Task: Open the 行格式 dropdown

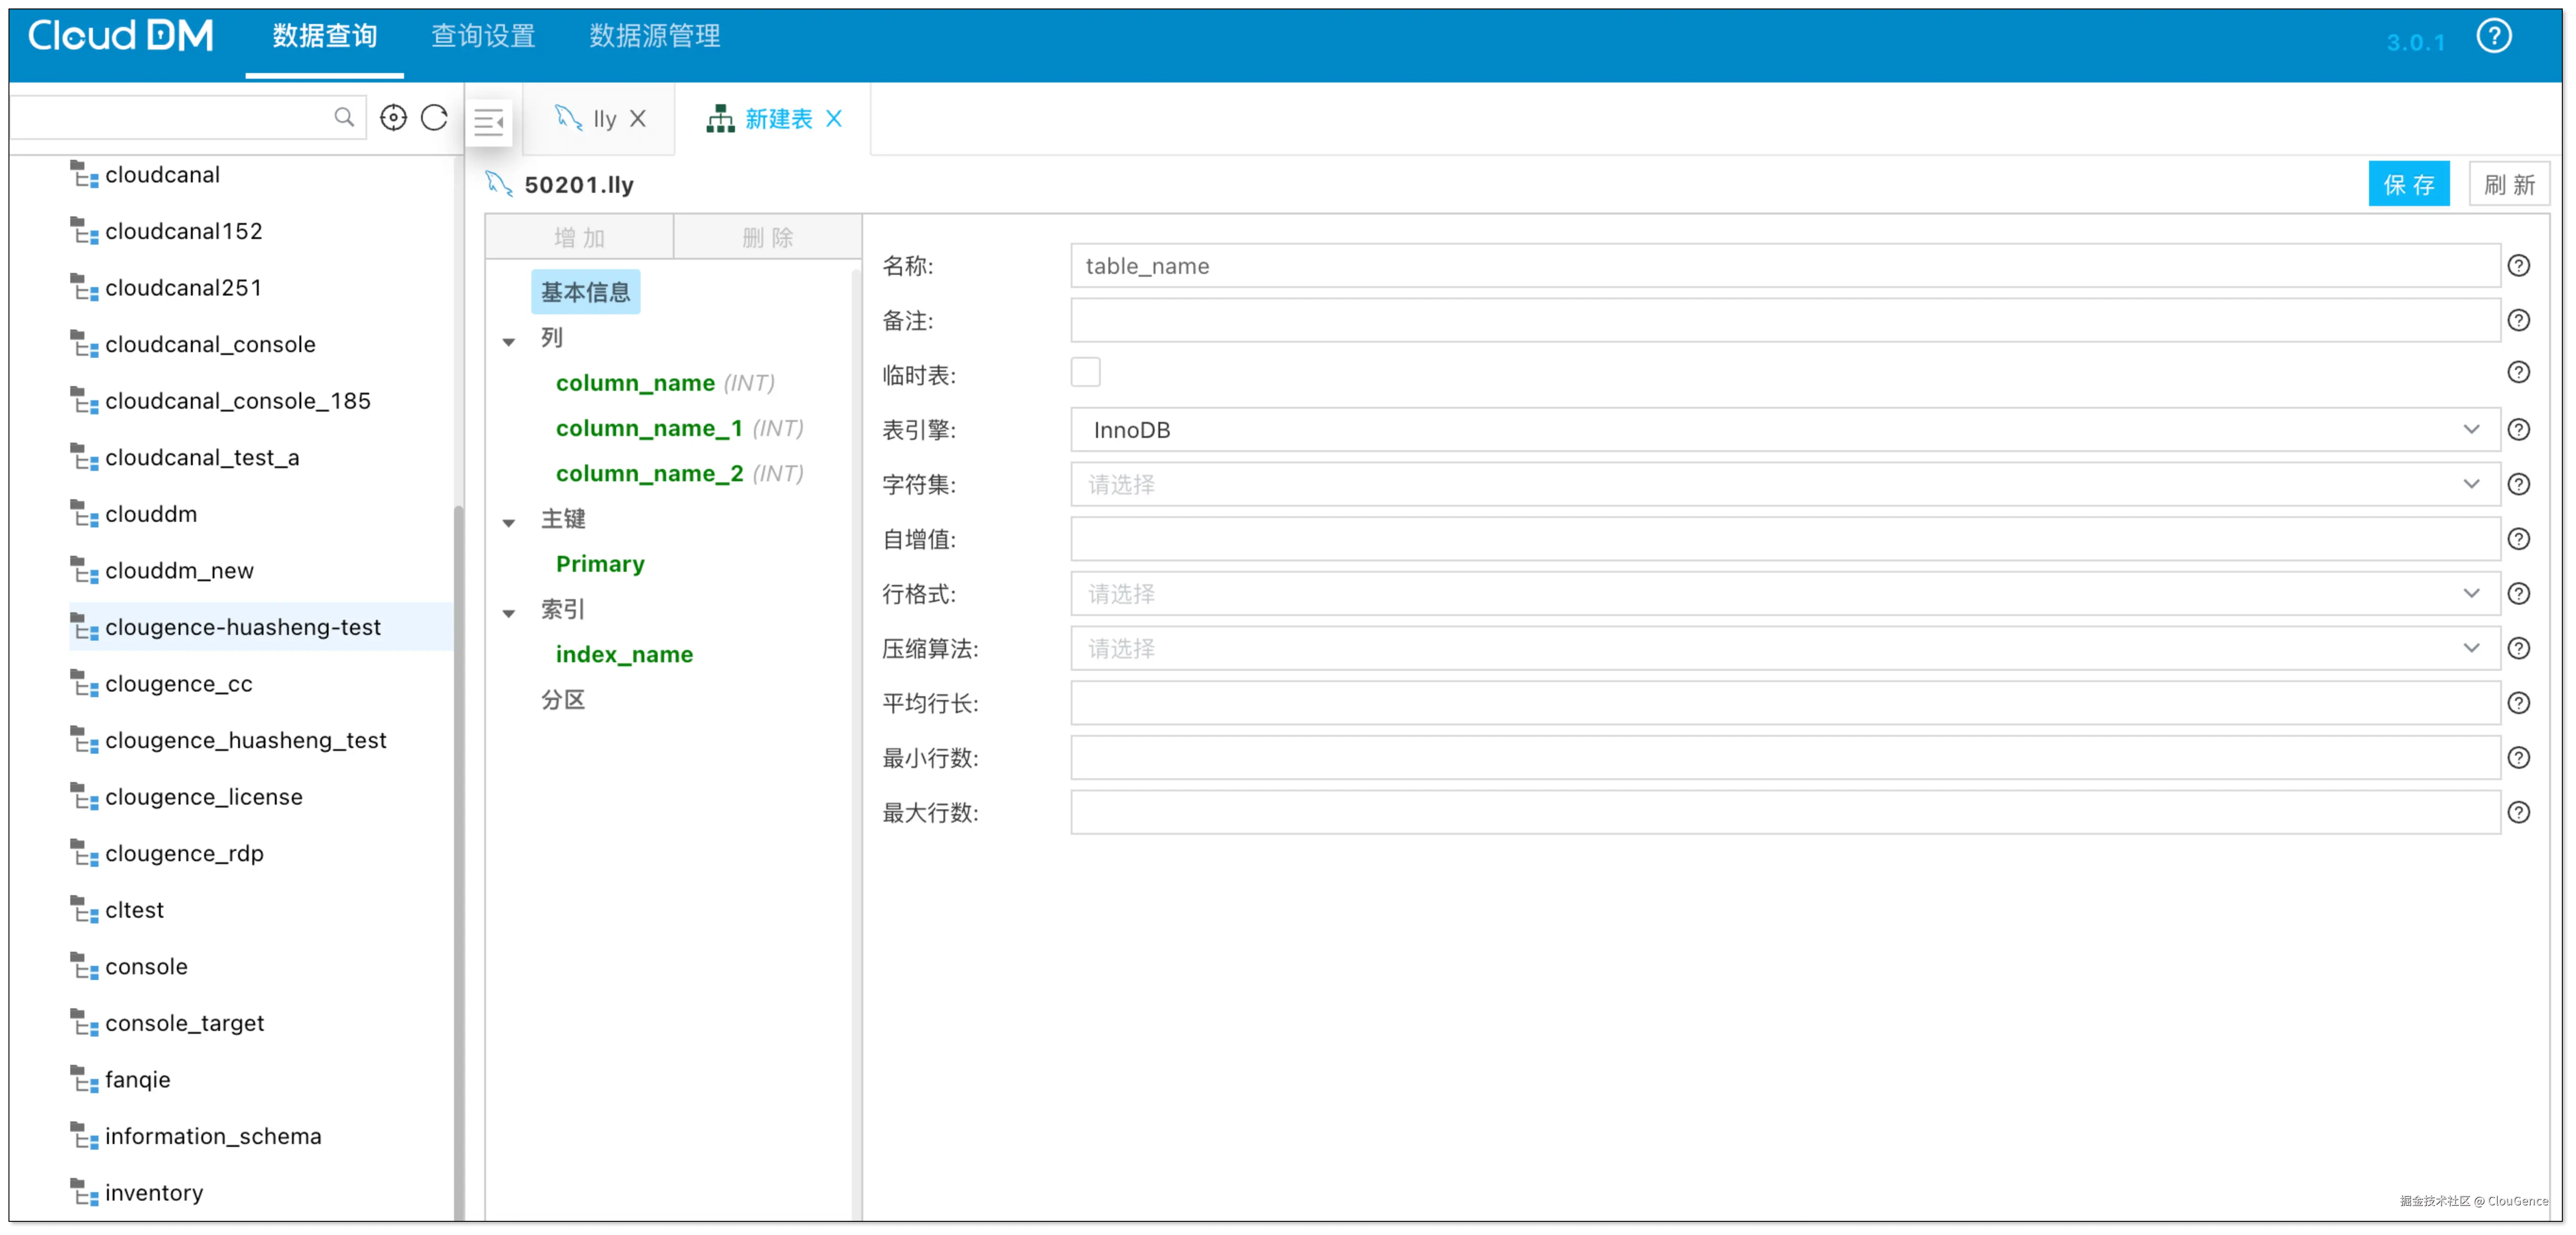Action: coord(1785,594)
